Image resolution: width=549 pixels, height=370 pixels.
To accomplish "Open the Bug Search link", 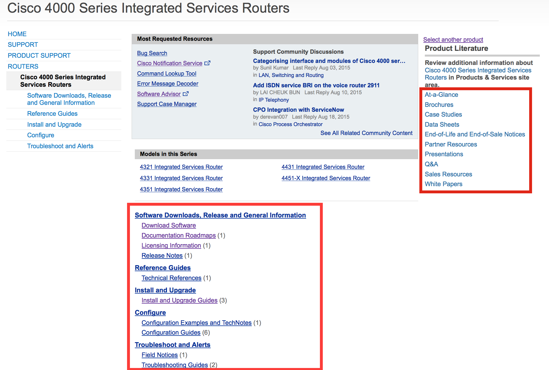I will [152, 53].
